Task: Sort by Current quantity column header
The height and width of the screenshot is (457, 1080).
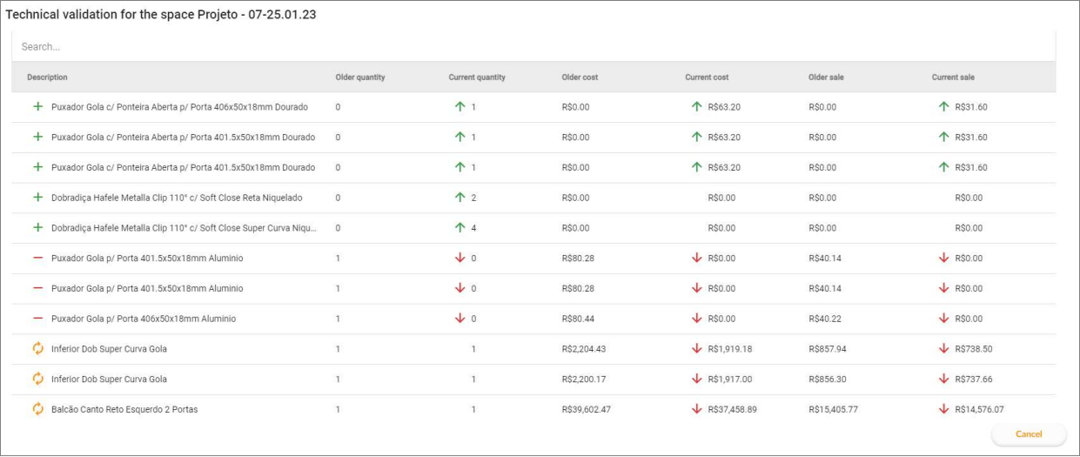Action: (477, 77)
